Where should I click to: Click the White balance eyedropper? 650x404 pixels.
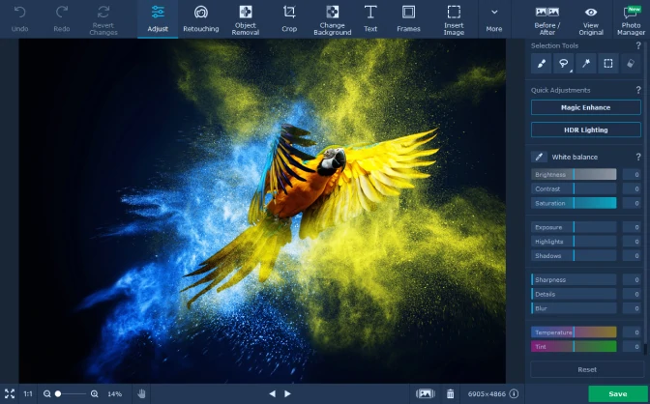[x=540, y=157]
